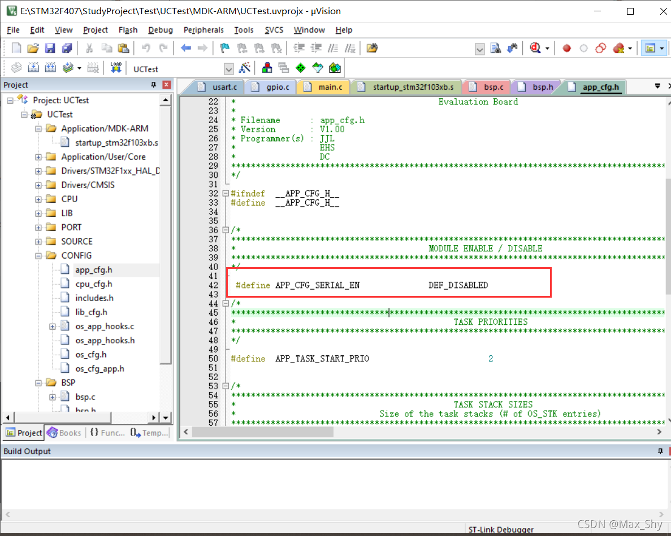Select cpu_cfg.h in project tree

(94, 284)
